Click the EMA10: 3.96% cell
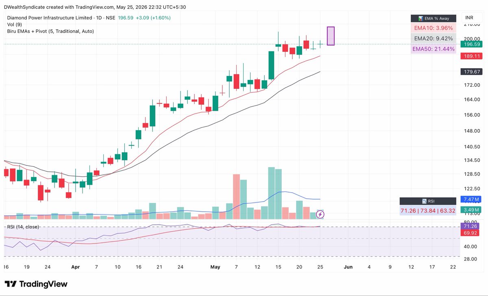This screenshot has height=296, width=488. click(433, 28)
